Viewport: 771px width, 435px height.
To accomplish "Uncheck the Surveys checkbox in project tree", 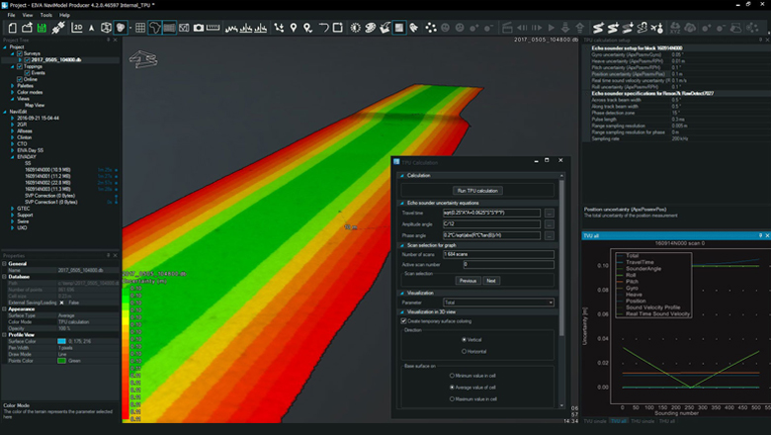I will point(20,53).
